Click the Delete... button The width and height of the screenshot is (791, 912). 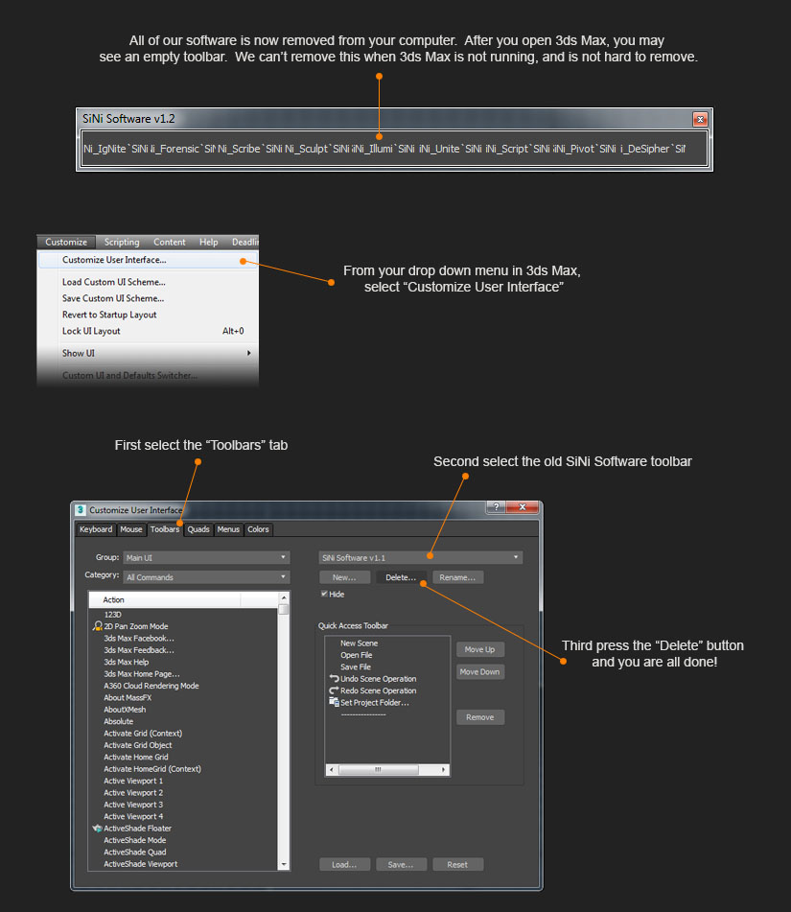pos(401,577)
